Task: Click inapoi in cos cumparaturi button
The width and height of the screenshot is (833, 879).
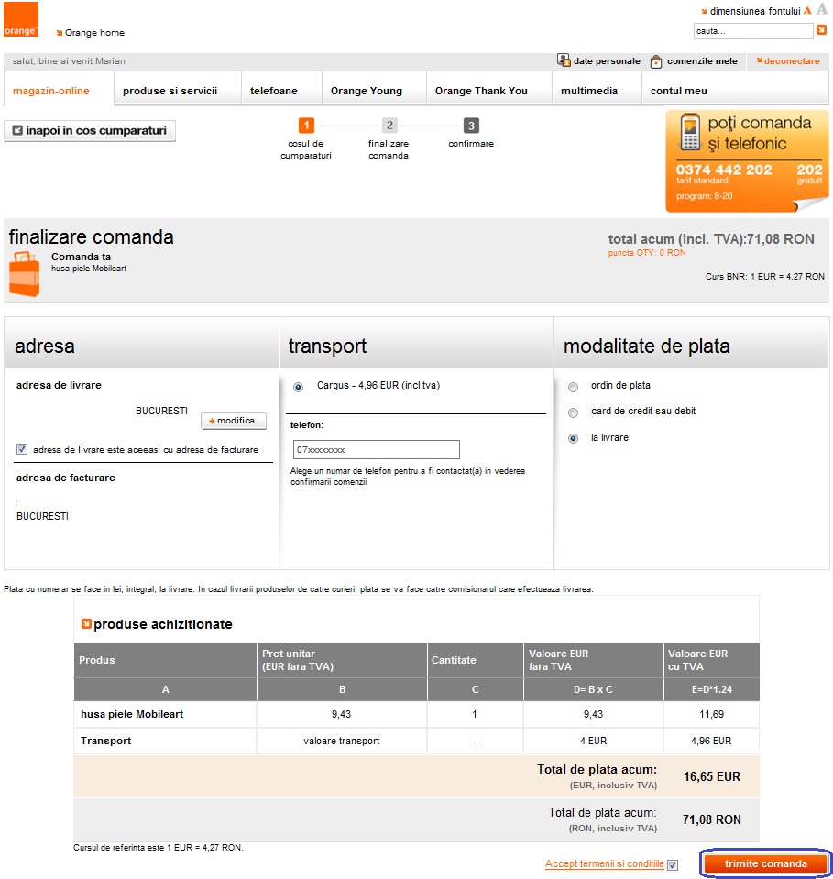Action: click(x=90, y=131)
